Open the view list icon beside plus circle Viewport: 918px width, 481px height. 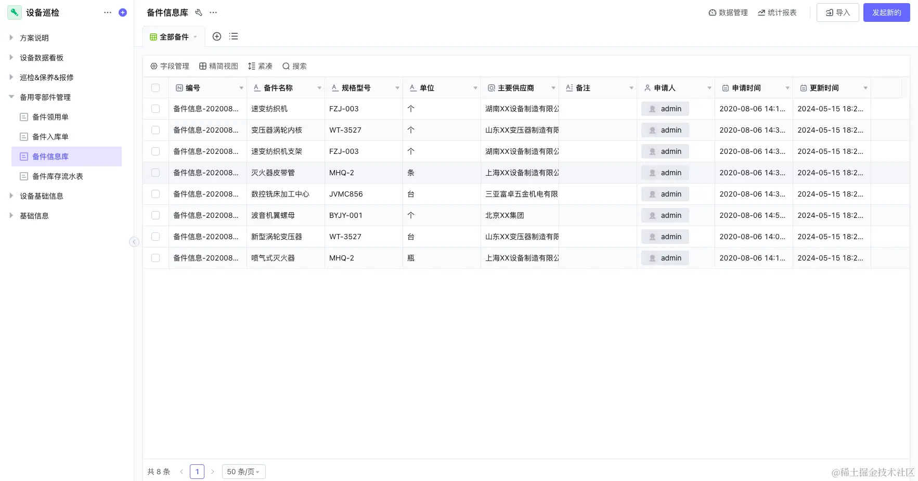234,36
